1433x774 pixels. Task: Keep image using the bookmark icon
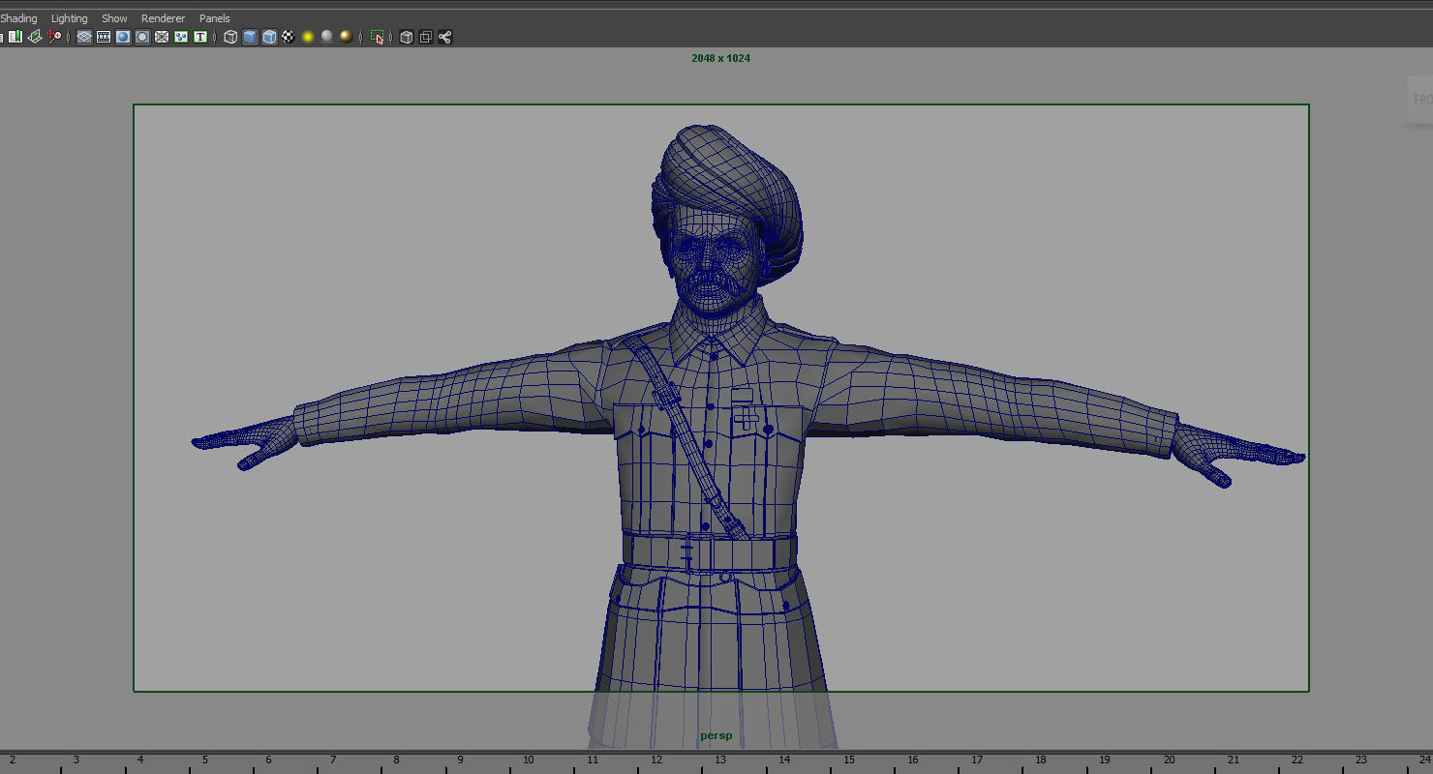[x=15, y=37]
